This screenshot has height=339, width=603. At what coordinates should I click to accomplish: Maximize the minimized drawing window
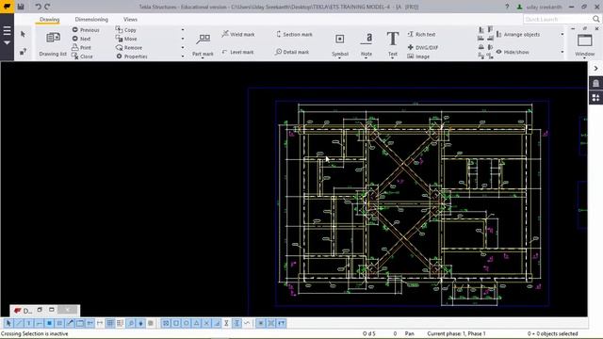[52, 310]
